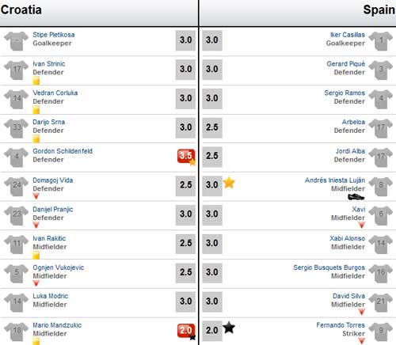396x345 pixels.
Task: Click the black star next to Torres' rating
Action: point(229,328)
